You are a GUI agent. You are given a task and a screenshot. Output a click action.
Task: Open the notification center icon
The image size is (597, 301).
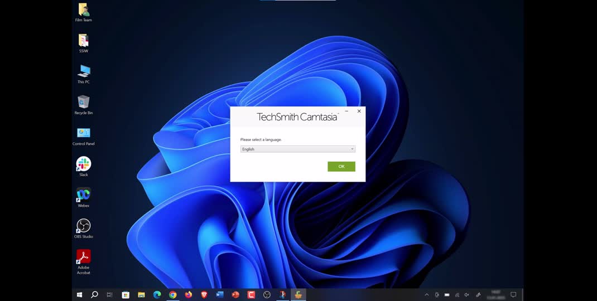(513, 294)
